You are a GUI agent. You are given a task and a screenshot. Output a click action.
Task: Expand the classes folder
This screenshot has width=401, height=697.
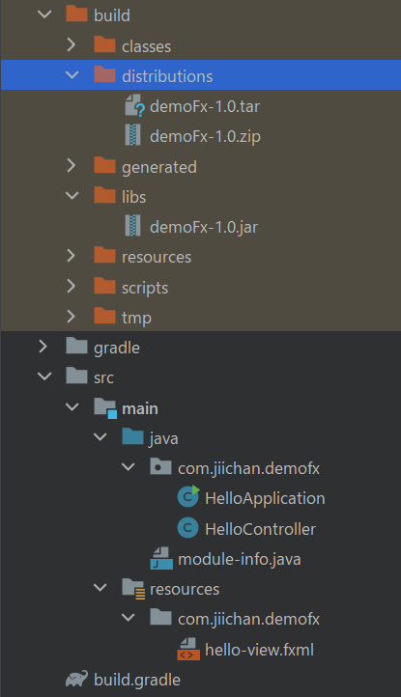[x=72, y=44]
